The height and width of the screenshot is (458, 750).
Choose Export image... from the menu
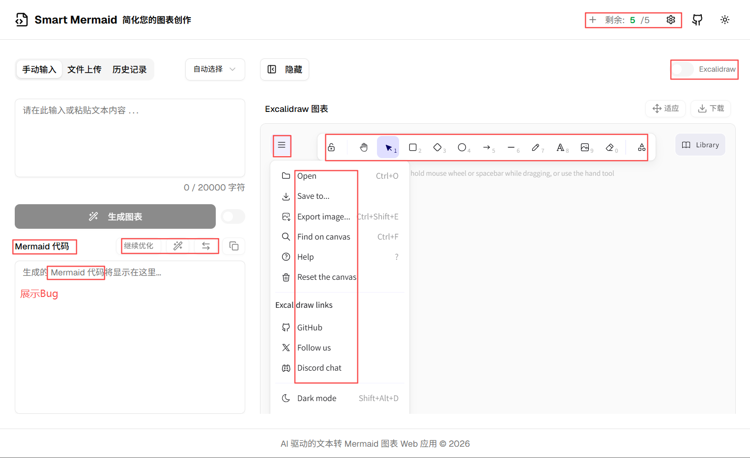340,216
